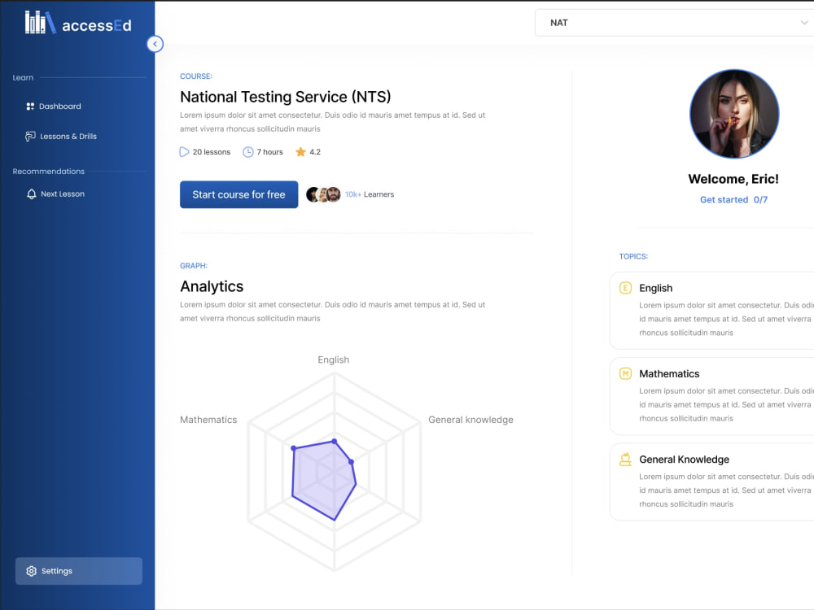Screen dimensions: 814x610
Task: Click the Analytics heading
Action: (212, 286)
